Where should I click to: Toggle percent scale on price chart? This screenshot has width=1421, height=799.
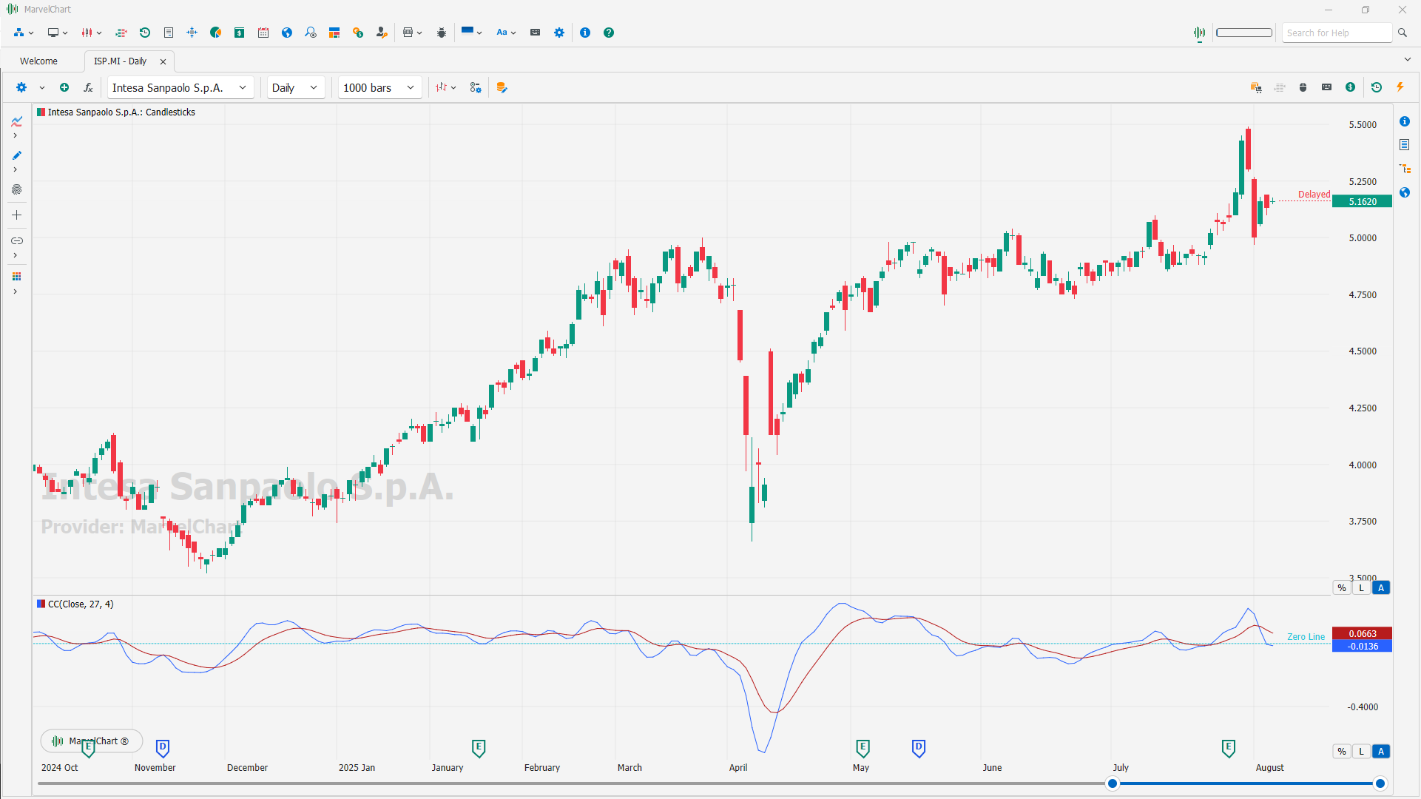1342,588
